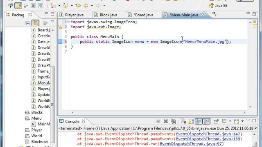The height and width of the screenshot is (147, 262).
Task: Navigate Back with yellow left arrow
Action: [x=86, y=5]
